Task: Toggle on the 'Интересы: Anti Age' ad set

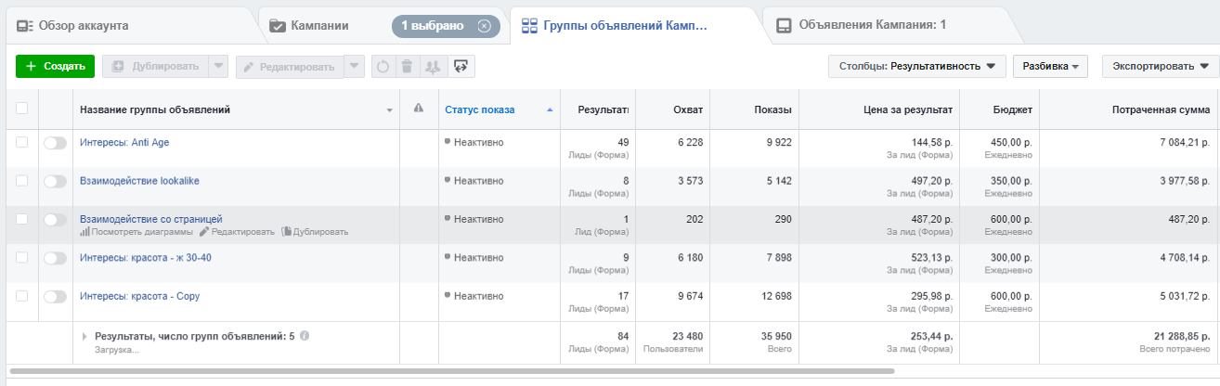Action: click(x=56, y=143)
